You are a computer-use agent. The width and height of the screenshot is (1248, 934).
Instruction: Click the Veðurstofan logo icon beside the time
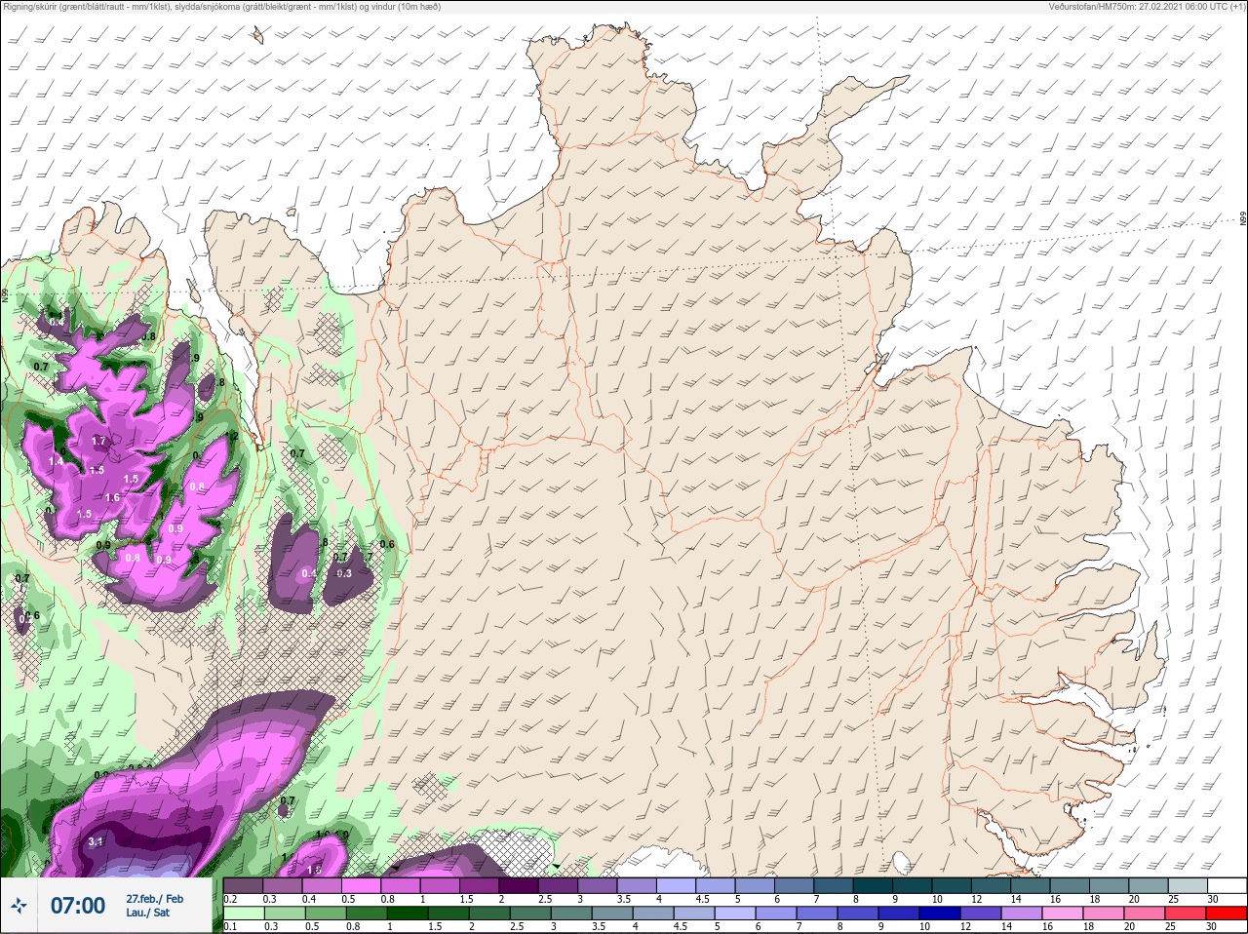(x=20, y=907)
